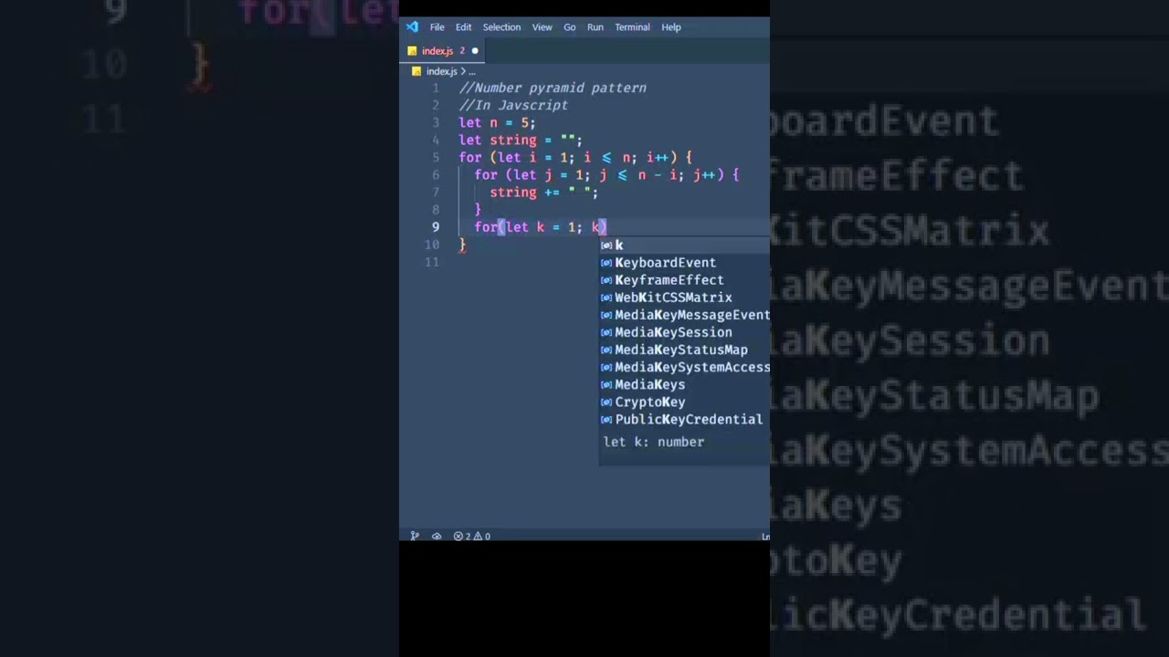Open the problems count in status bar
This screenshot has width=1169, height=657.
pyautogui.click(x=472, y=537)
